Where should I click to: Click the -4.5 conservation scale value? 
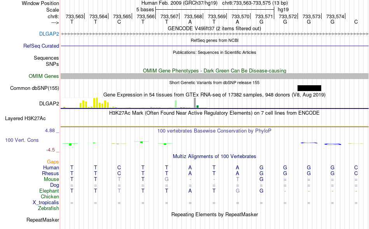50,150
